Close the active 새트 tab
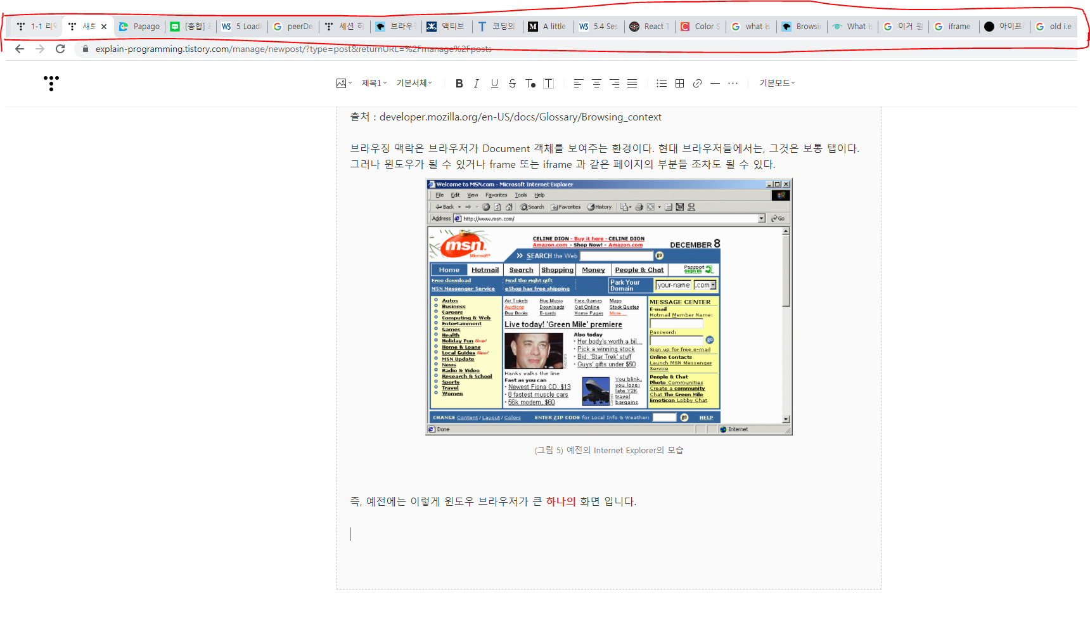The width and height of the screenshot is (1090, 632). [104, 27]
